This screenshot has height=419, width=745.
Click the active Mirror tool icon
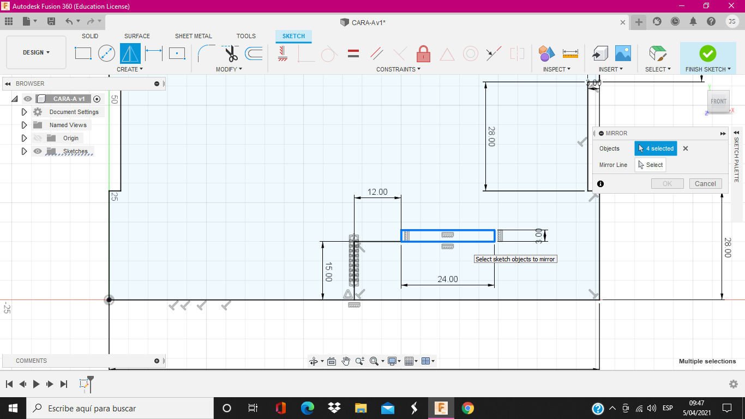[130, 53]
